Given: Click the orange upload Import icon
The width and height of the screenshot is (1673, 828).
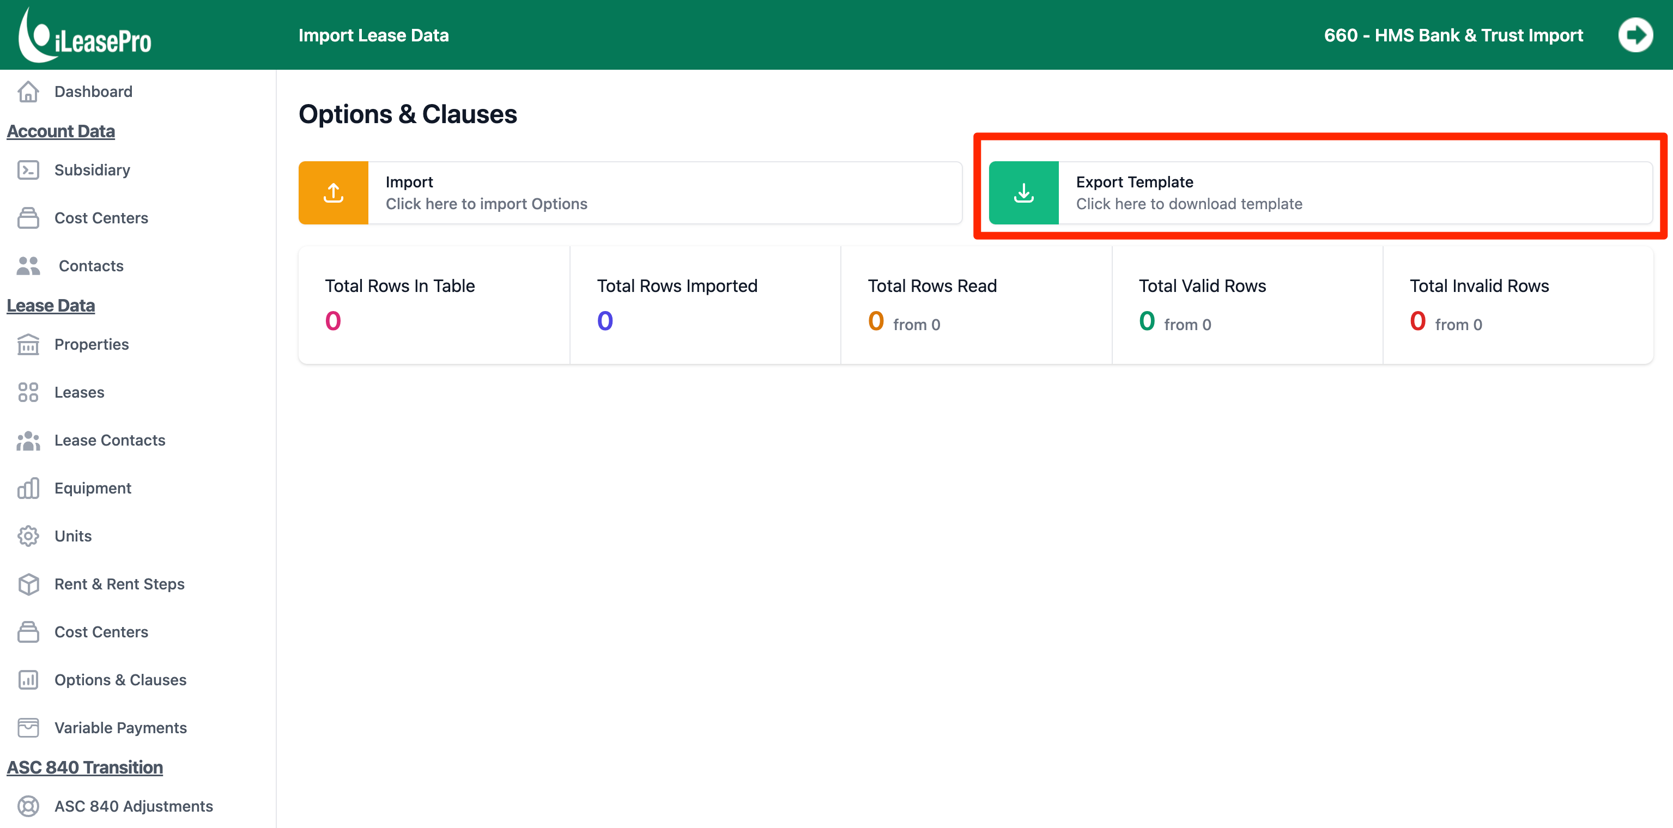Looking at the screenshot, I should [333, 193].
